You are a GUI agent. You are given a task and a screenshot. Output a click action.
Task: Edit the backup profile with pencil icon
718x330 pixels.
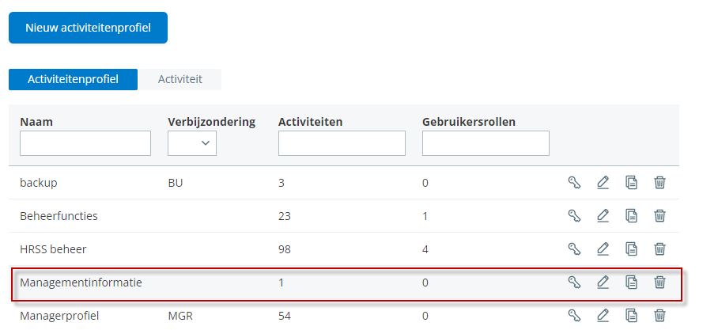603,183
